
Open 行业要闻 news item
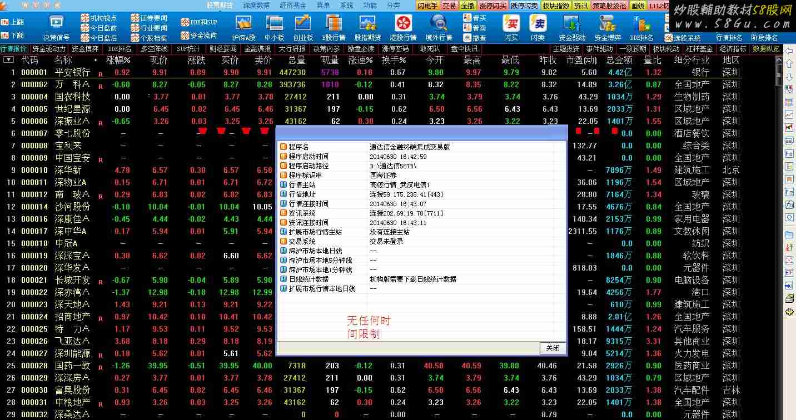149,28
